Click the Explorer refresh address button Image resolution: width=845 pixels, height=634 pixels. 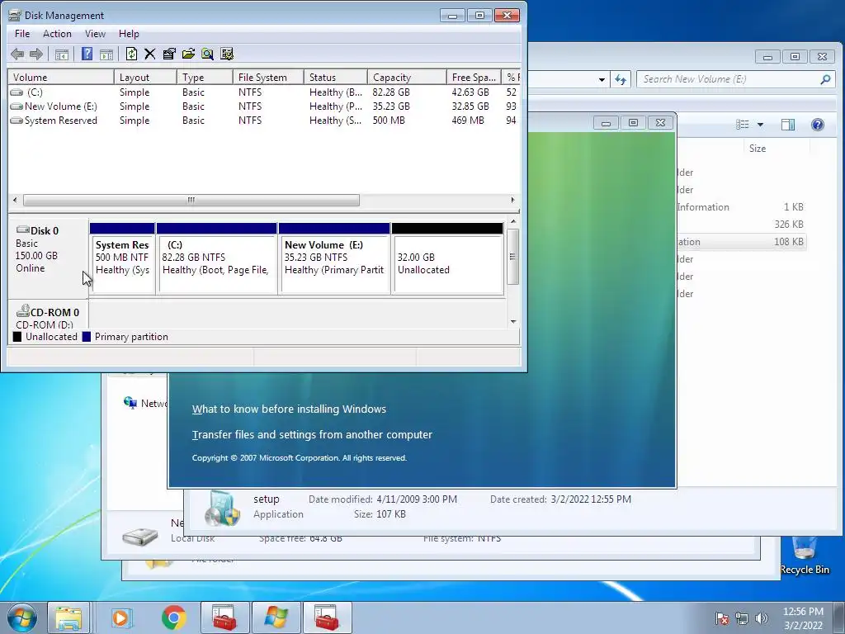[x=621, y=80]
